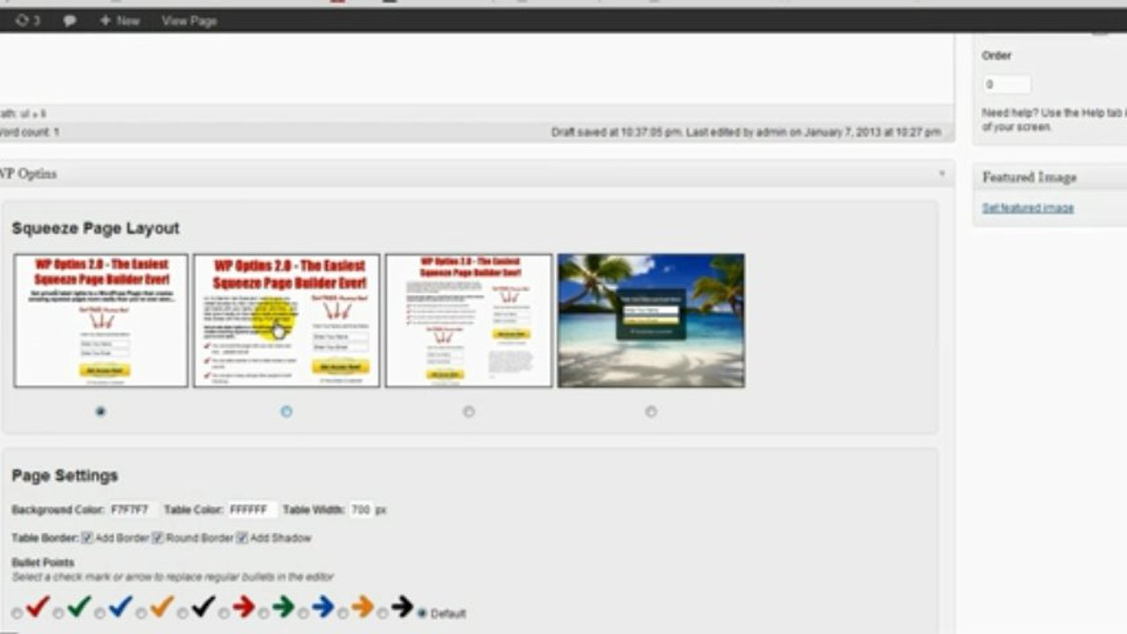This screenshot has height=634, width=1127.
Task: Click the Page Settings heading
Action: coord(64,475)
